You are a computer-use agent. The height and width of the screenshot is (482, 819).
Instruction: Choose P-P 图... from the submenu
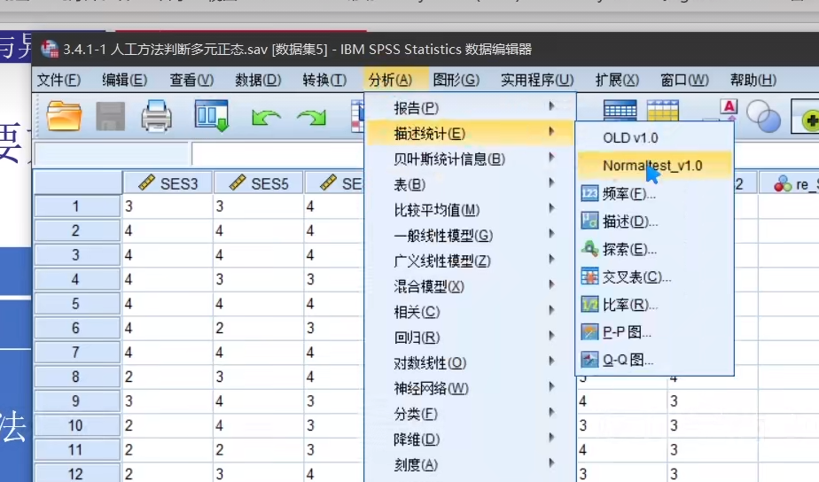pos(654,331)
